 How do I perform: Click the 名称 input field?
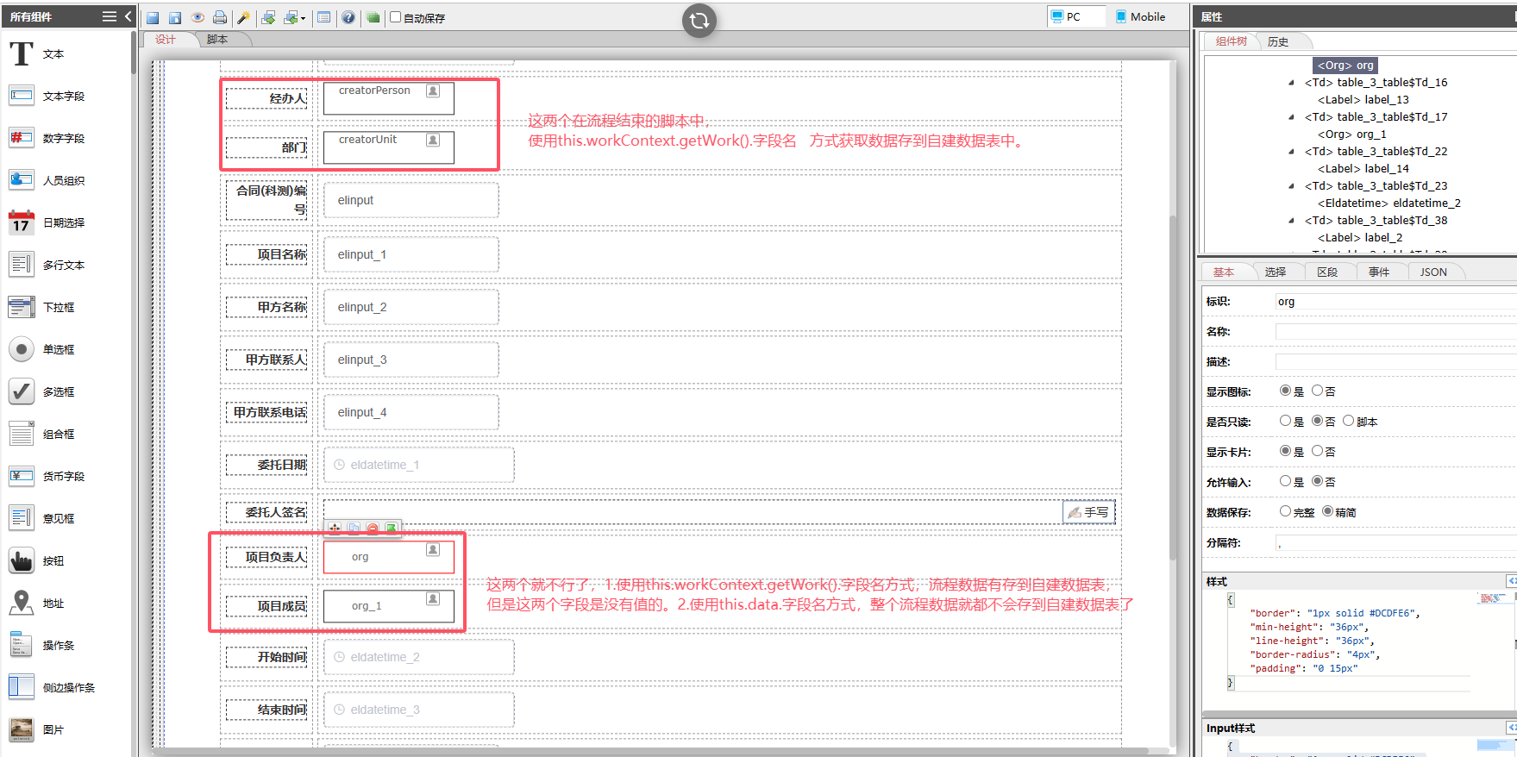click(1395, 332)
